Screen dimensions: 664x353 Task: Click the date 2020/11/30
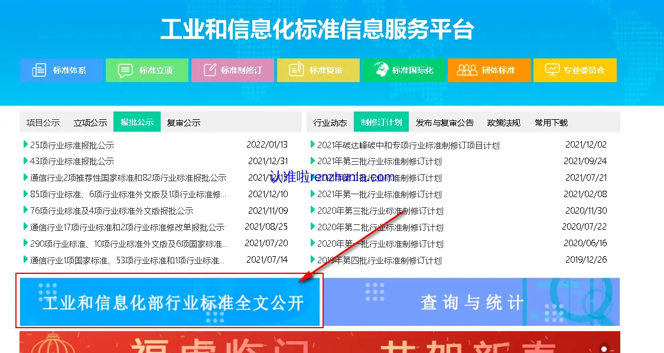(x=586, y=210)
